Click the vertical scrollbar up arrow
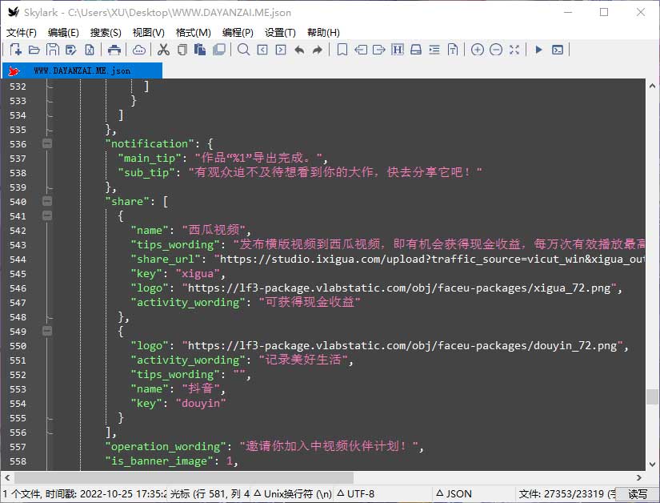 click(x=653, y=86)
